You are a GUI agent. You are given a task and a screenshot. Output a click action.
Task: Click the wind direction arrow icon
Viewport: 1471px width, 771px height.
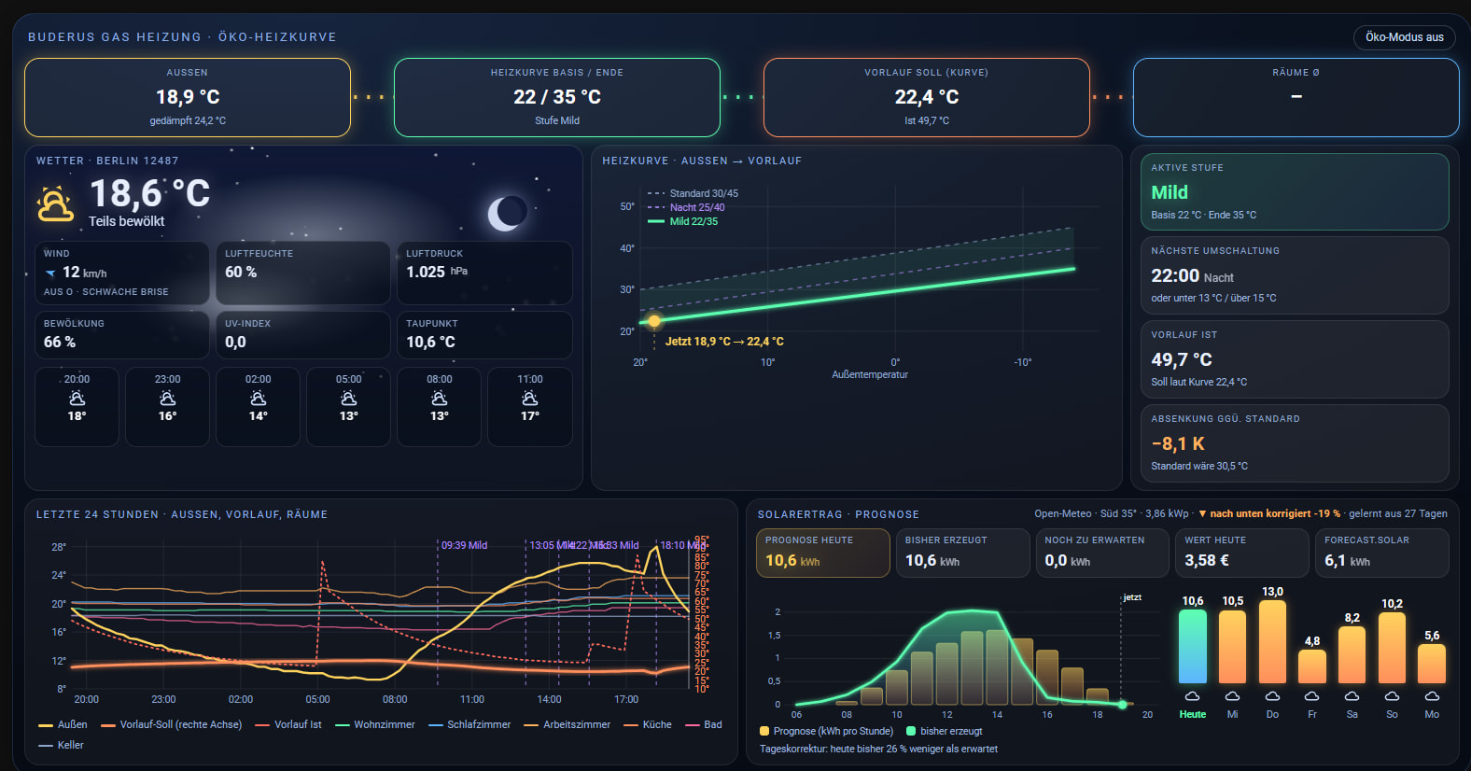[50, 273]
